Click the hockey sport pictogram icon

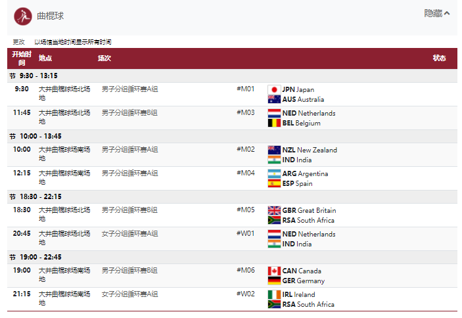(23, 16)
